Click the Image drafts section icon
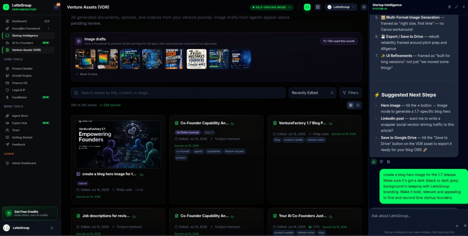 (x=79, y=41)
